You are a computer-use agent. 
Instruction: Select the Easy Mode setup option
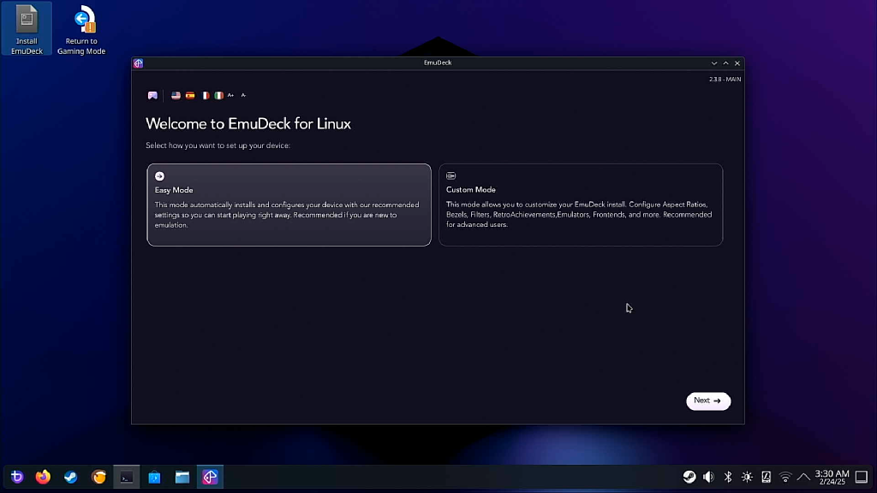(x=289, y=205)
